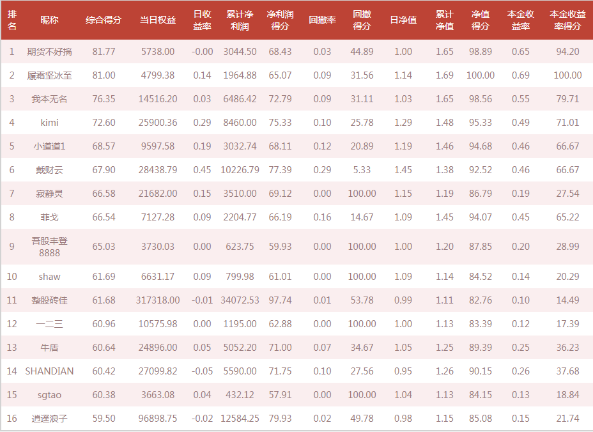
Task: Click cumulative profit 10226.79
Action: click(240, 170)
